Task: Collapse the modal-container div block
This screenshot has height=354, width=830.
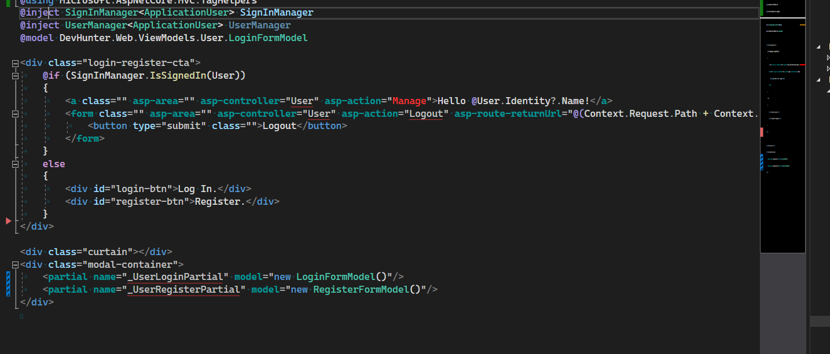Action: [15, 265]
